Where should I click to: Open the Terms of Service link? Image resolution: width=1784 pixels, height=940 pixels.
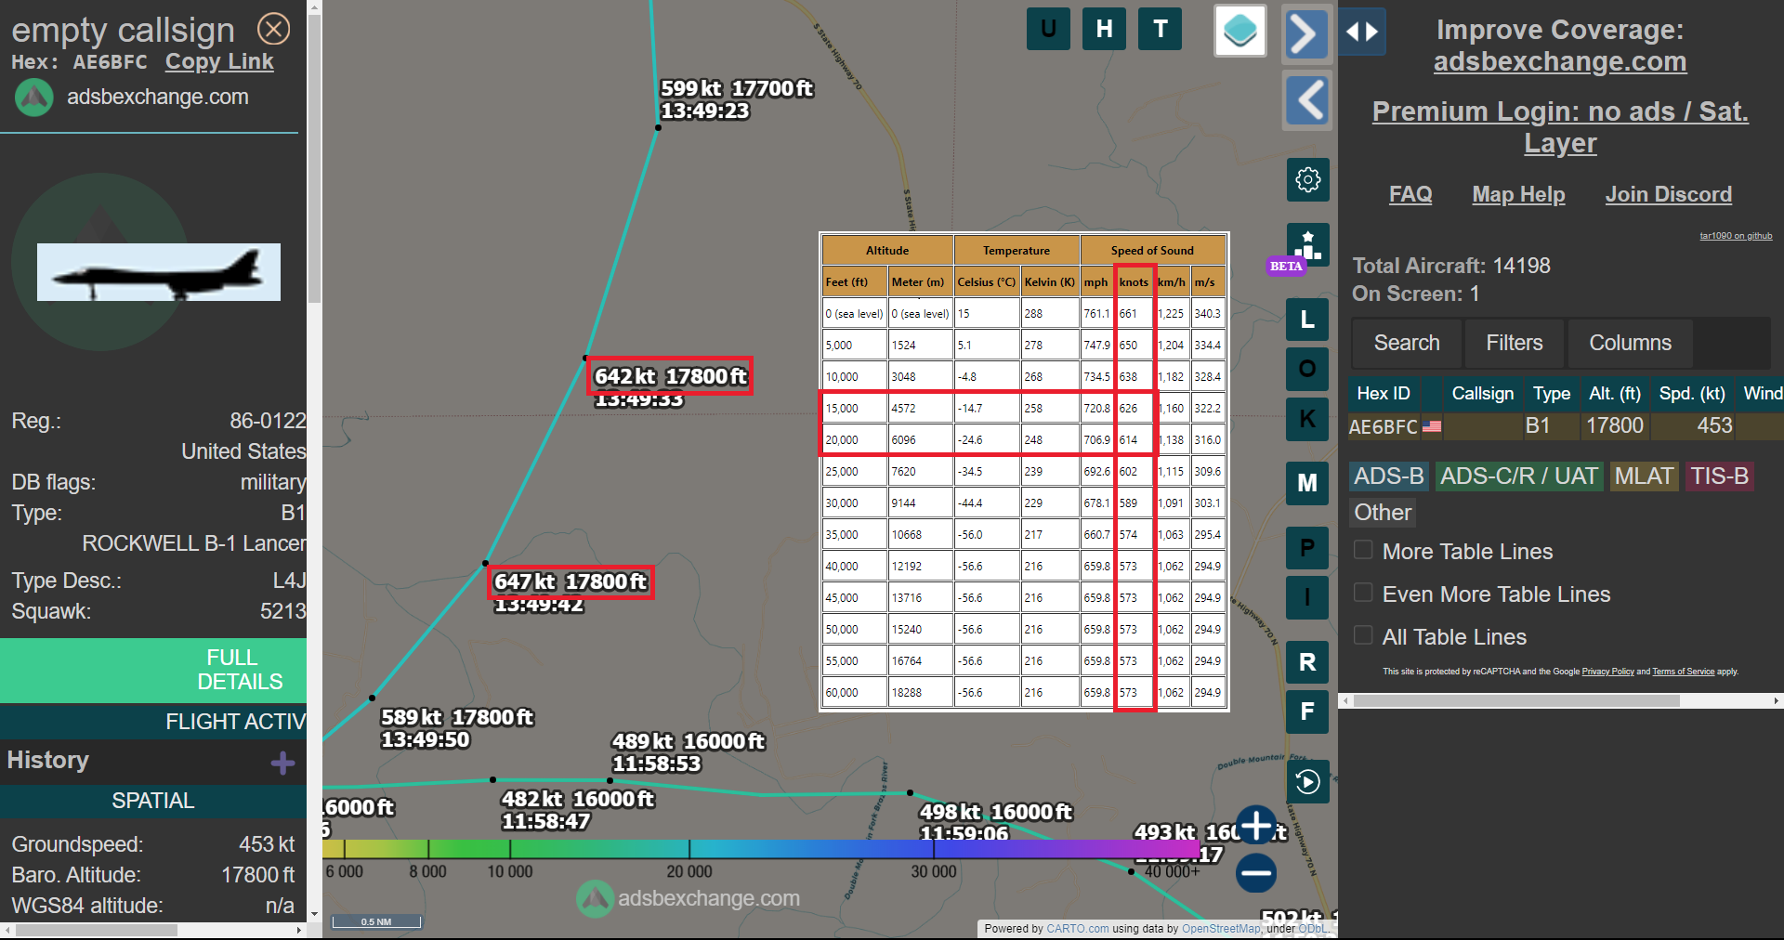tap(1683, 672)
